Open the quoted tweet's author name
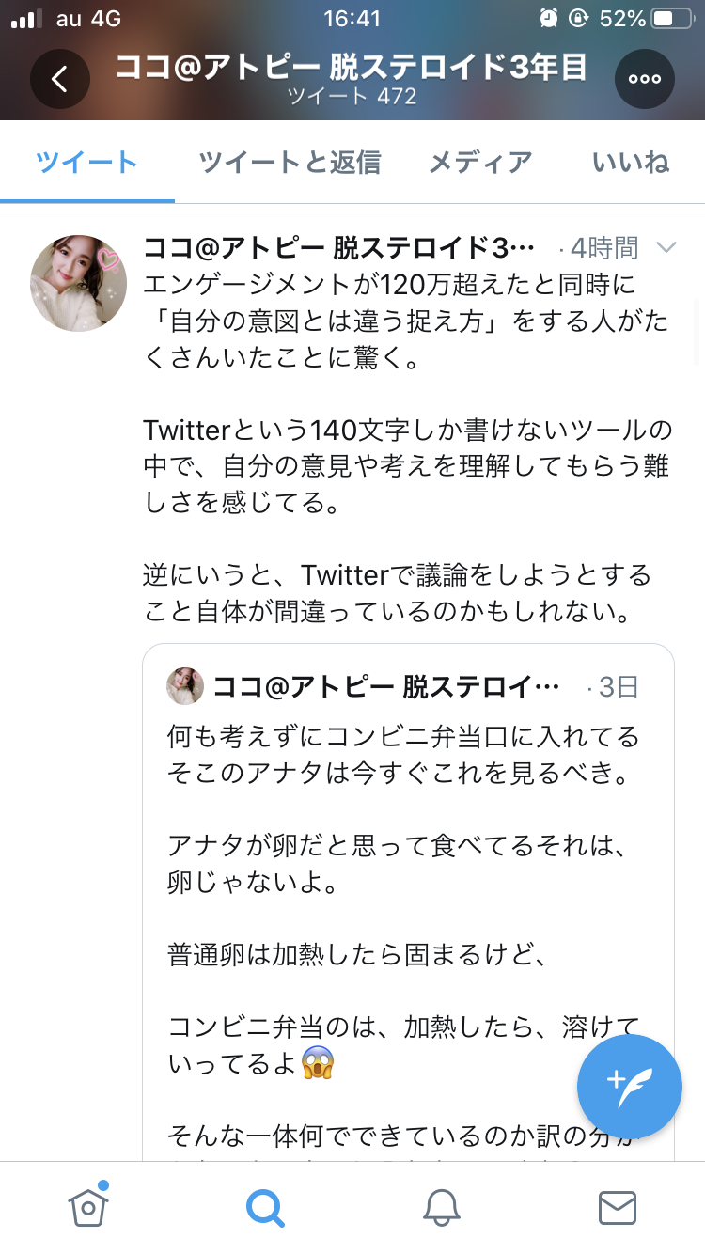The image size is (705, 1254). coord(386,687)
